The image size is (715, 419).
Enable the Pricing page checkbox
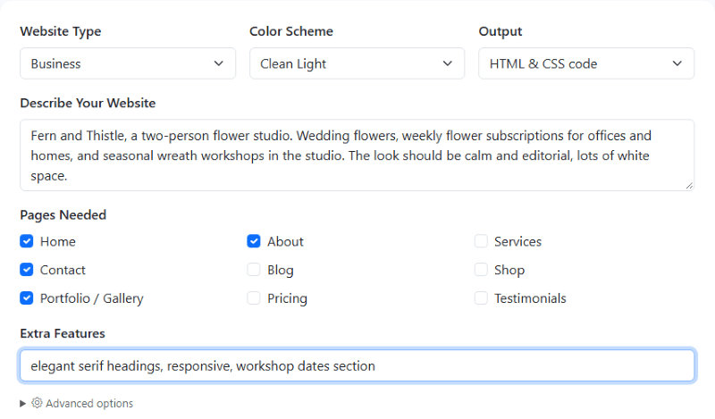[x=254, y=298]
